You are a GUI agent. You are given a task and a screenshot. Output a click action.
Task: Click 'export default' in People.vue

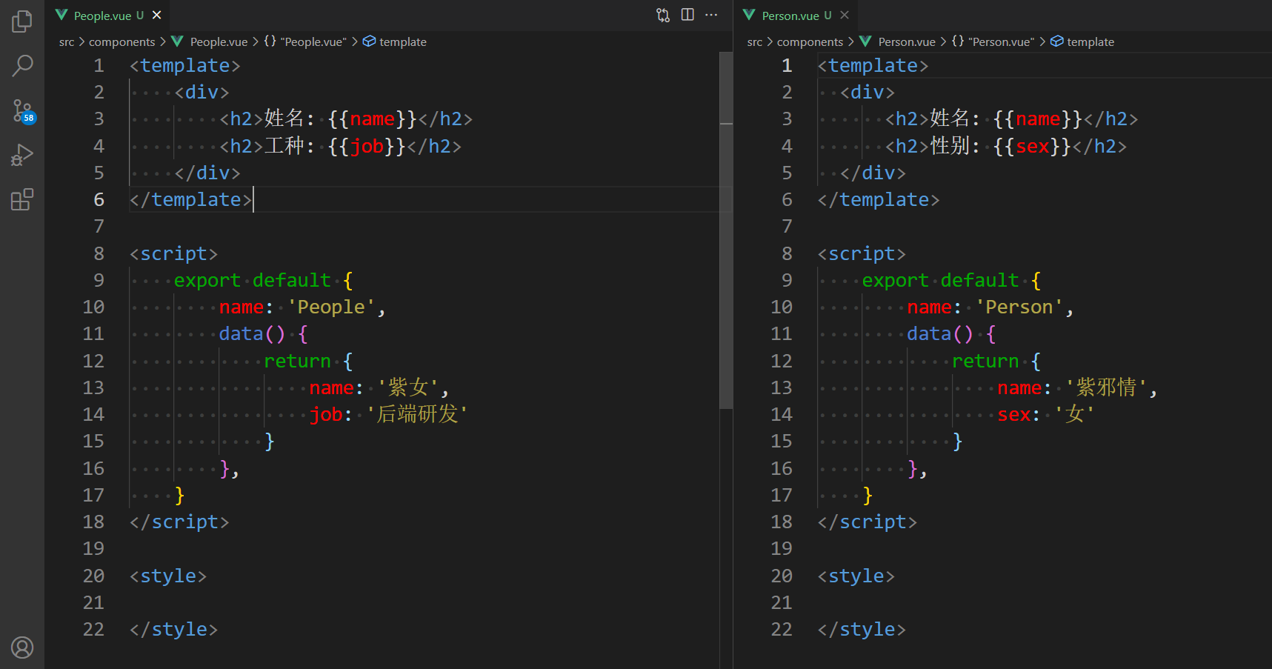click(253, 281)
